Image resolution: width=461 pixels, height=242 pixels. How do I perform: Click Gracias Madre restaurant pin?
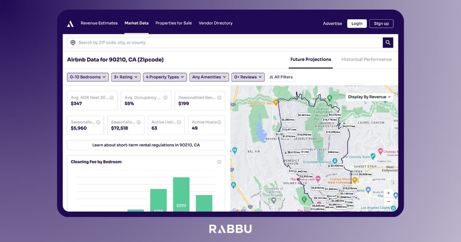[355, 180]
